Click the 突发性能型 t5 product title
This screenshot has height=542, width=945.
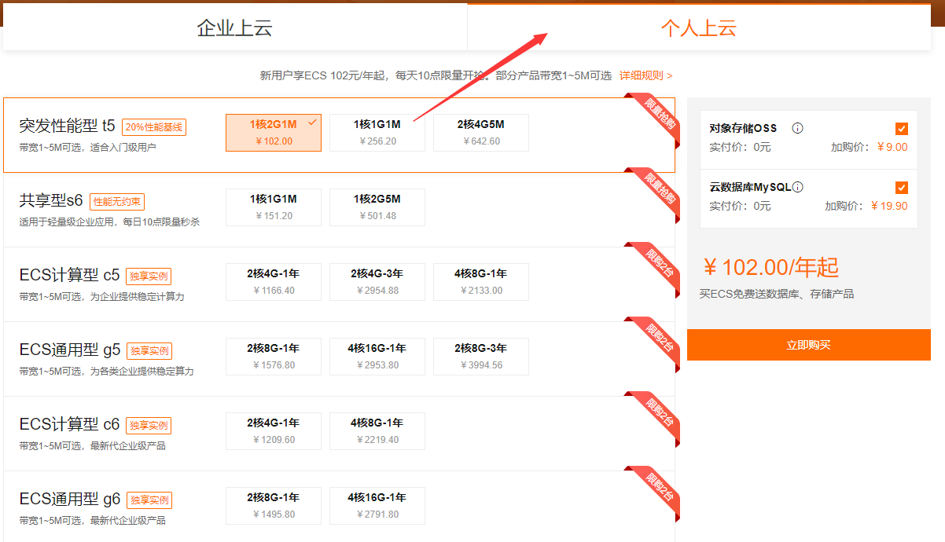click(68, 126)
